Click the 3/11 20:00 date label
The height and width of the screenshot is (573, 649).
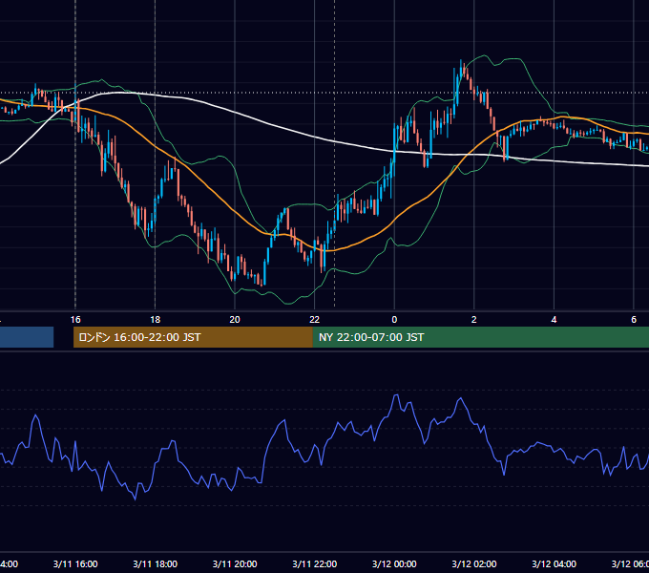coord(235,564)
